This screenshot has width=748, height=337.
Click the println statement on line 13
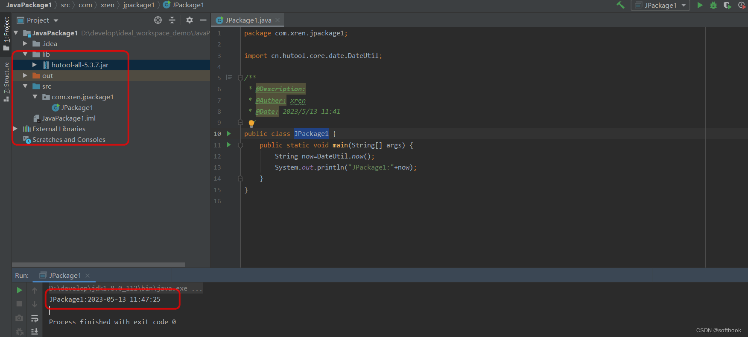point(345,167)
